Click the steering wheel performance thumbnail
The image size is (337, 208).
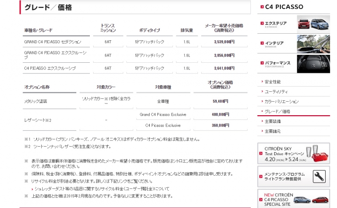pos(313,64)
